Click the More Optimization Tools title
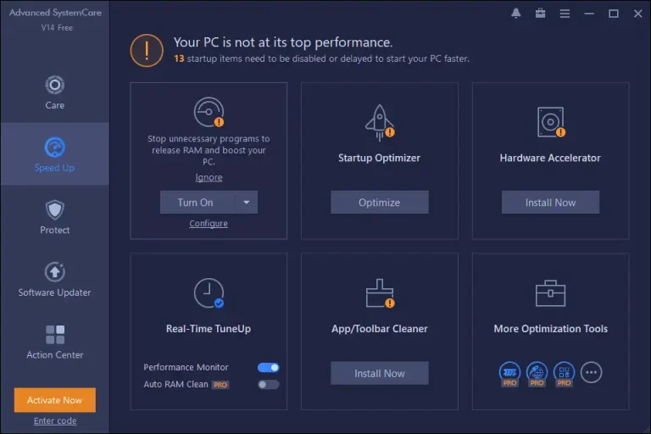651x434 pixels. coord(550,329)
